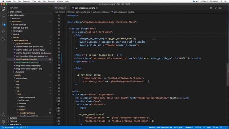Open editor More Actions ellipsis

click(225, 8)
